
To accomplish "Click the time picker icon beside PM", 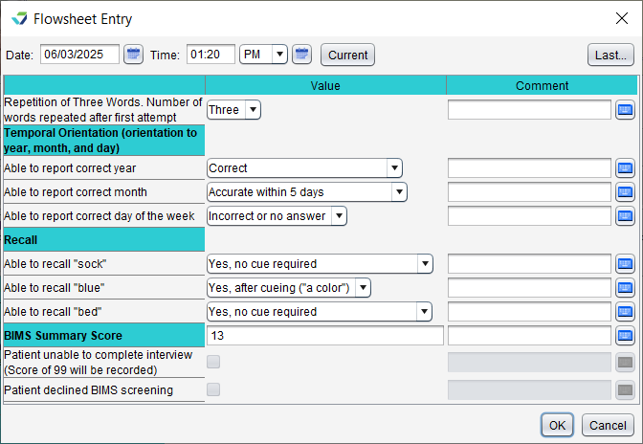I will [301, 55].
